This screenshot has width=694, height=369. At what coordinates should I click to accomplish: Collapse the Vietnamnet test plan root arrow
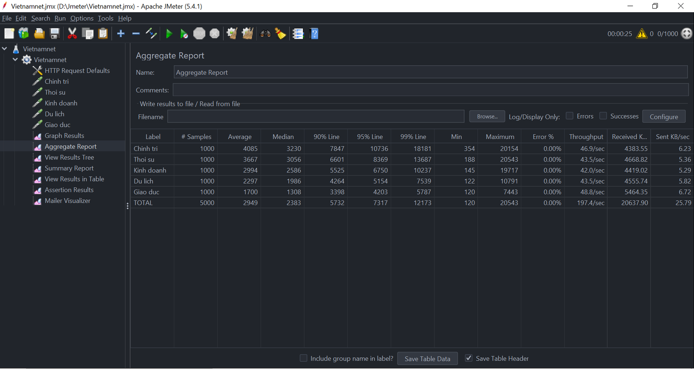click(5, 49)
